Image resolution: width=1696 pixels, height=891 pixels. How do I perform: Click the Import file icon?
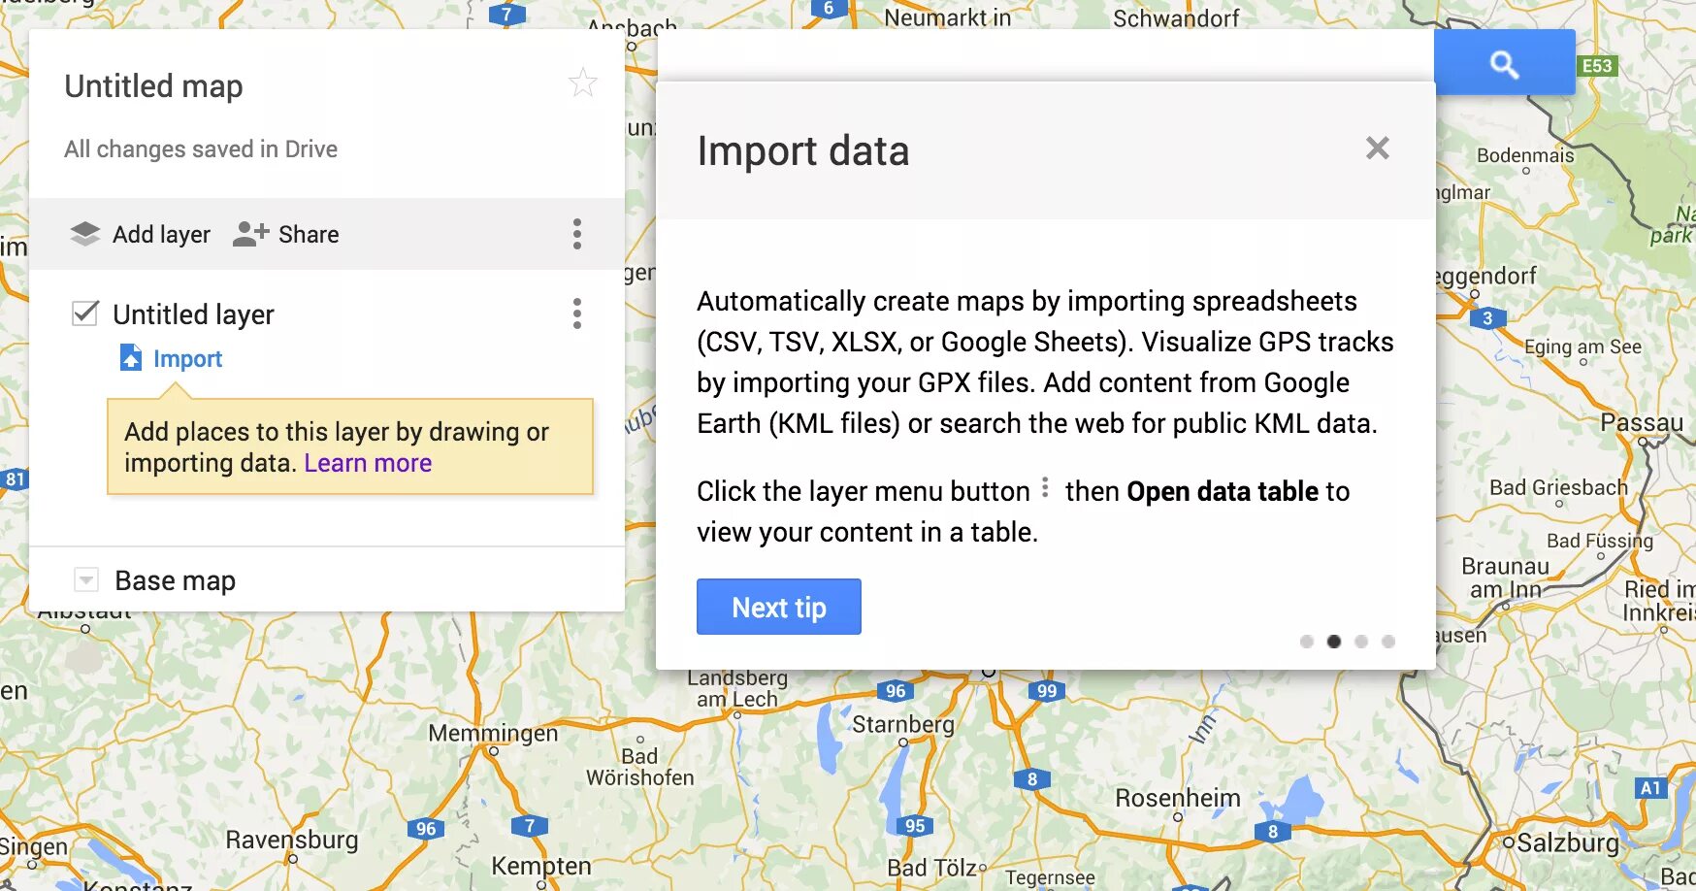(131, 358)
